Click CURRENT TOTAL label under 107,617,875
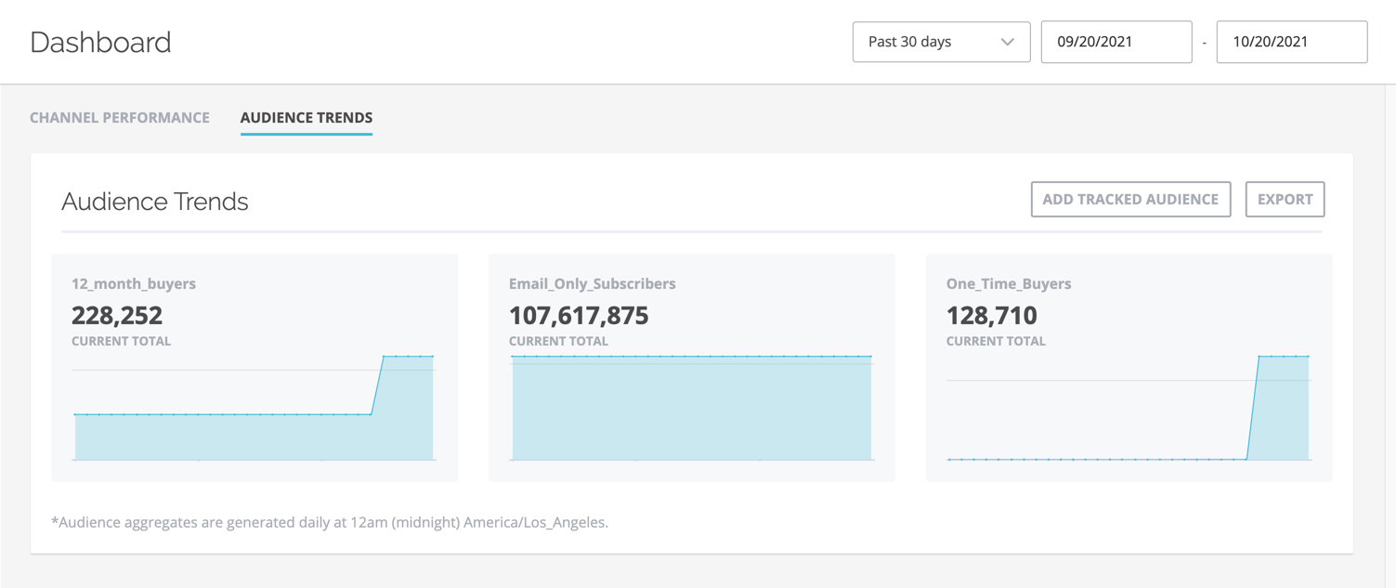1396x588 pixels. pyautogui.click(x=559, y=341)
